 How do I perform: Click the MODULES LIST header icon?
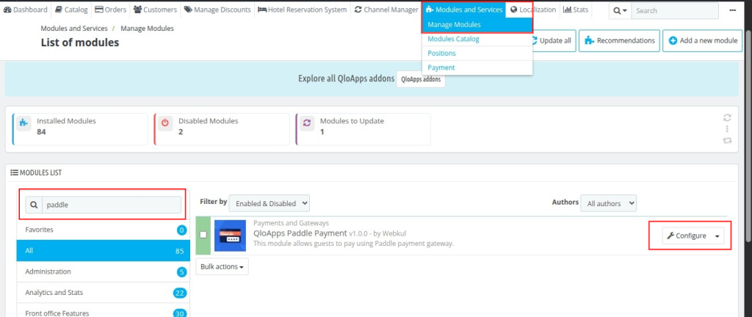click(x=15, y=172)
